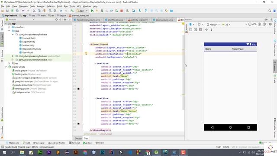Expand the res folder
This screenshot has width=277, height=156.
tap(9, 63)
